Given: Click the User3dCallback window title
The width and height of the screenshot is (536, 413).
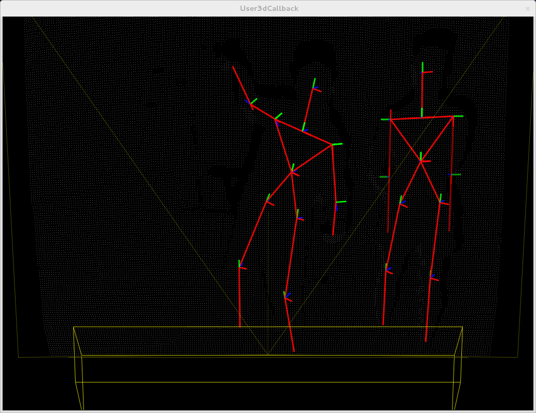Looking at the screenshot, I should pos(269,8).
